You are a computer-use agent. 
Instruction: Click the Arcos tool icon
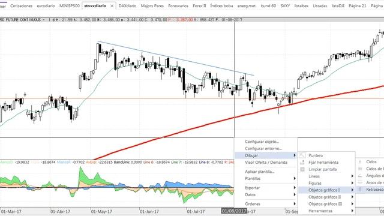[360, 182]
